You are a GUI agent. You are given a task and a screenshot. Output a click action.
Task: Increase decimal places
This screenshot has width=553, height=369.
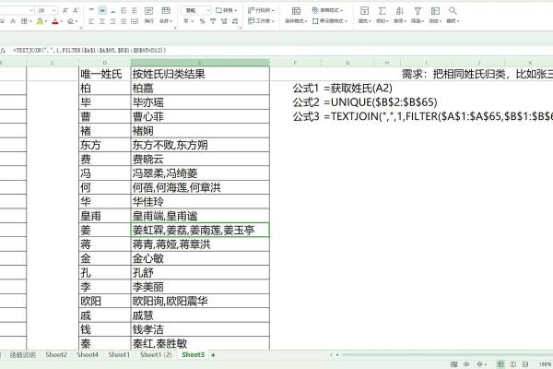224,21
